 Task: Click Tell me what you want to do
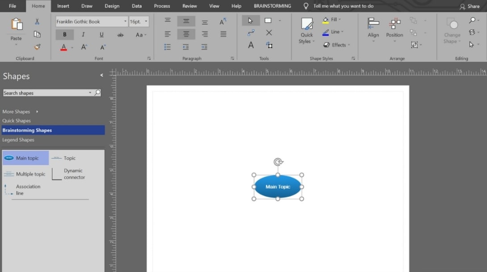343,6
